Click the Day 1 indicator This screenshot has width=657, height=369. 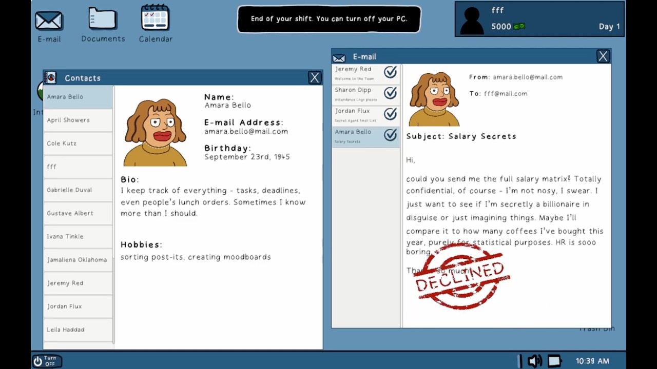(609, 27)
